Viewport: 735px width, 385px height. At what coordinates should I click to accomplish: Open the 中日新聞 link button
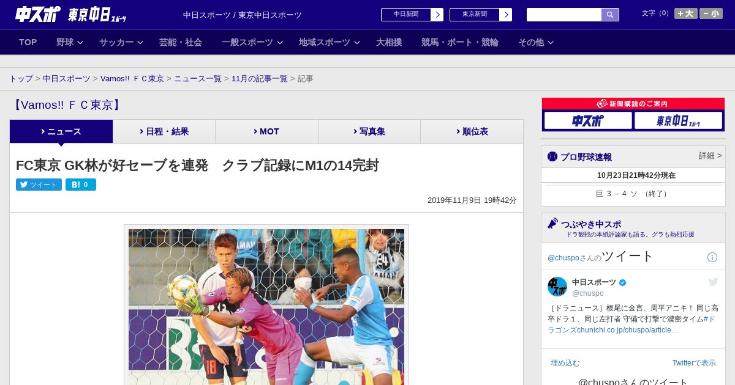click(x=412, y=15)
